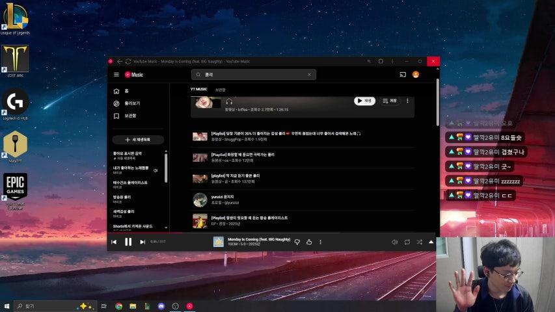Click the sidebar playlist scroll-down arrow

(x=166, y=227)
